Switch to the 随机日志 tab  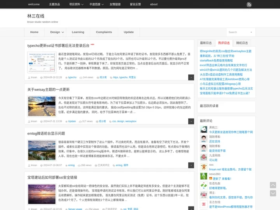pos(242,43)
